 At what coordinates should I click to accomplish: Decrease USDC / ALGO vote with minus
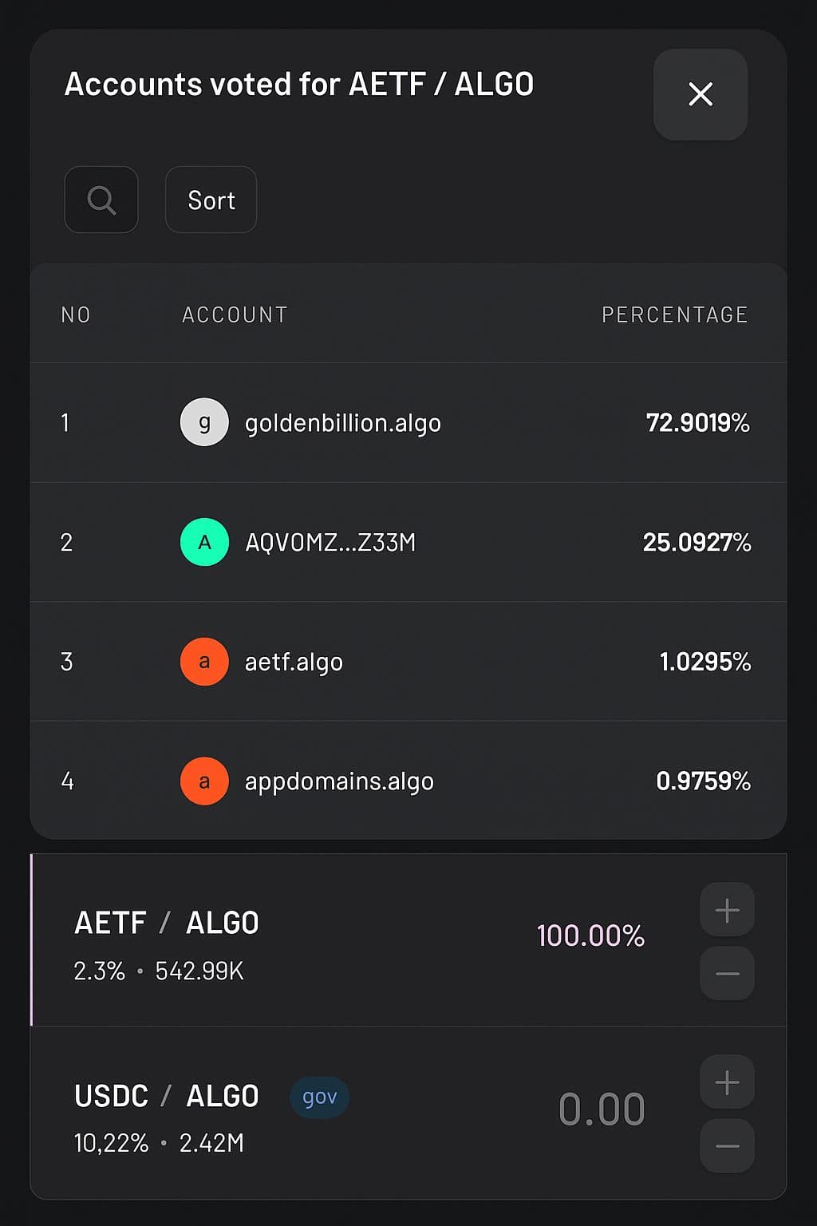[x=727, y=1146]
